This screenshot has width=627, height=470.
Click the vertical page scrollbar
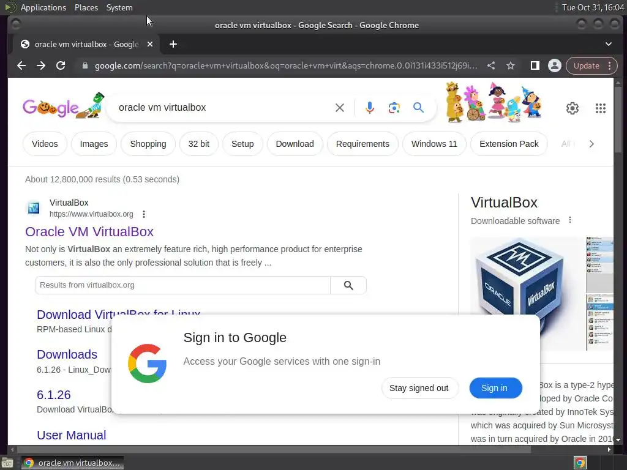pos(618,119)
